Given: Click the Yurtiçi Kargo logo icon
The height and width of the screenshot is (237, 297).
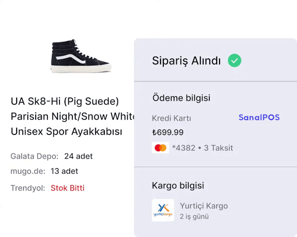Looking at the screenshot, I should point(163,210).
